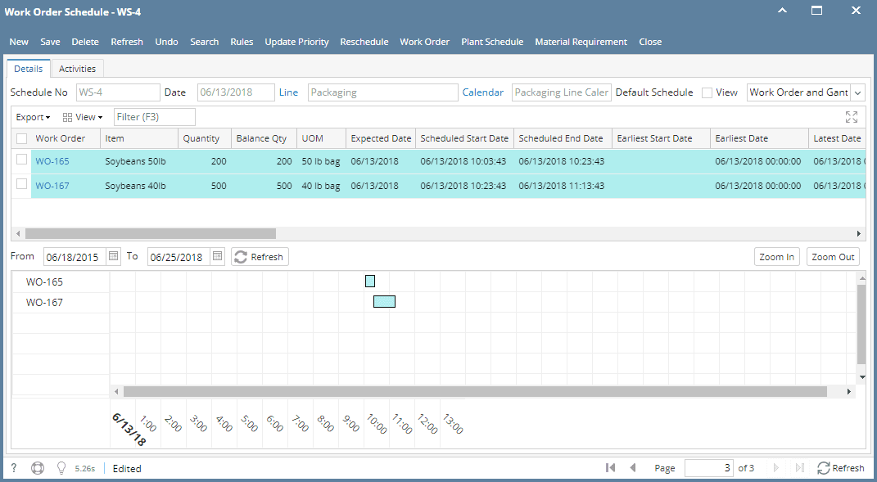The width and height of the screenshot is (877, 482).
Task: Click the Expected Date column header
Action: tap(381, 138)
